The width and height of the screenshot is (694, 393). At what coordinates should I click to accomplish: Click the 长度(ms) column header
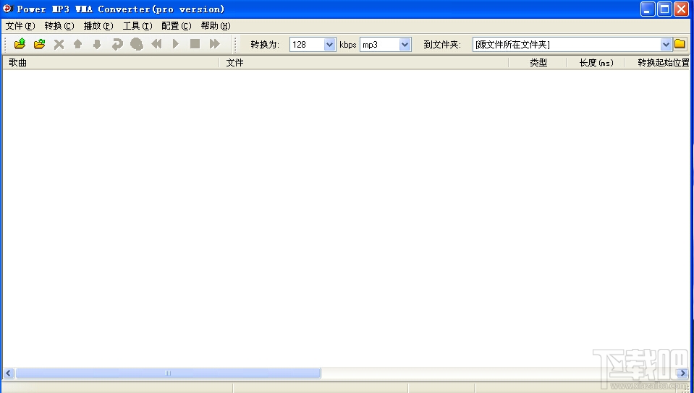[596, 63]
